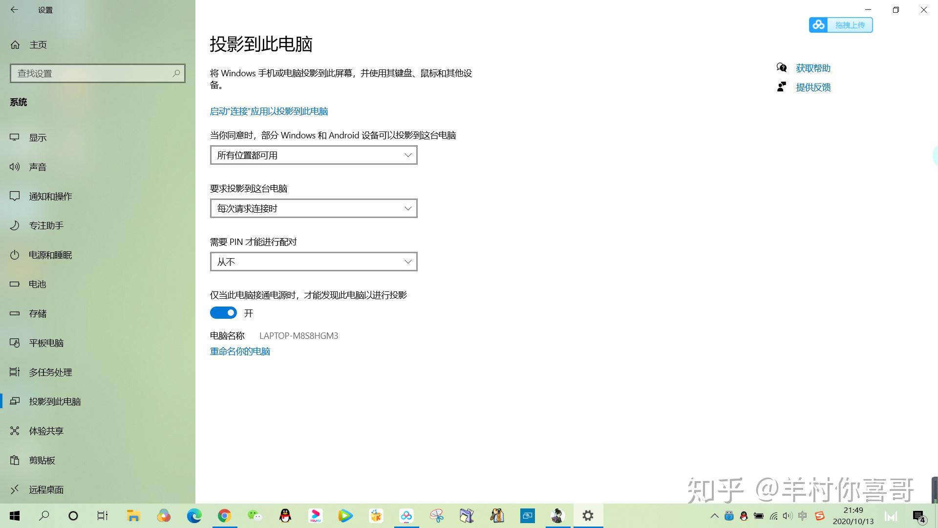Image resolution: width=938 pixels, height=528 pixels.
Task: Open the 所有位置都可用 dropdown
Action: click(x=313, y=155)
